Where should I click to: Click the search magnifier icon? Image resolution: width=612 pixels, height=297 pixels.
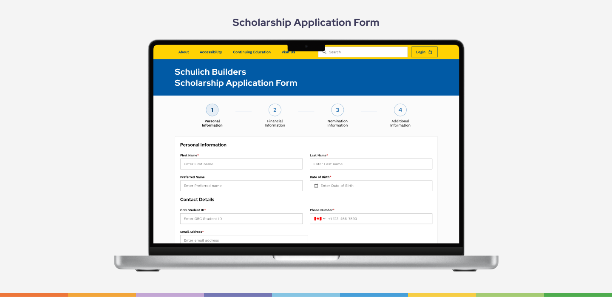coord(324,52)
